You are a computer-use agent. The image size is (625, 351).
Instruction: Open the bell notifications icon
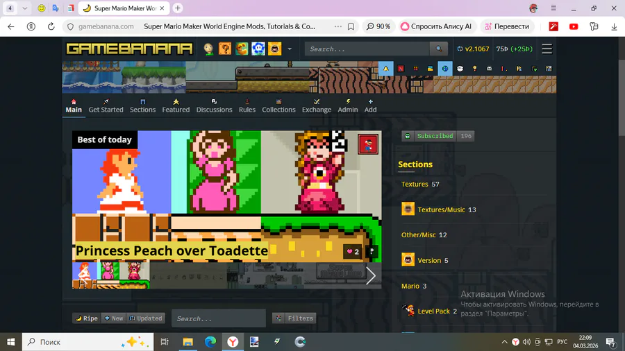(386, 69)
